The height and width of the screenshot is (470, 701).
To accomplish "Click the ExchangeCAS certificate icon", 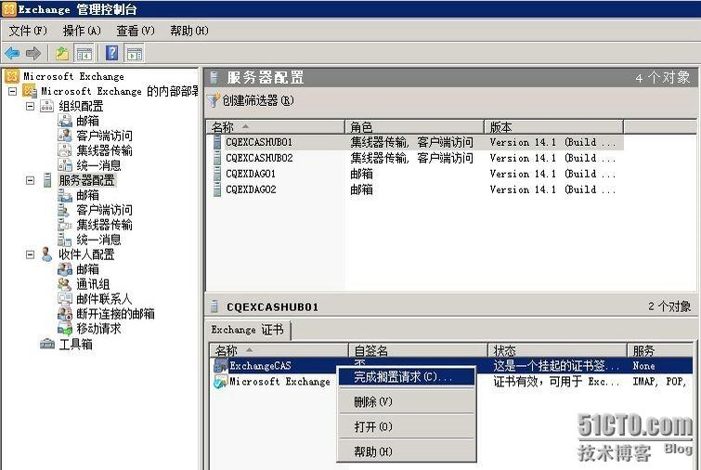I will 220,366.
